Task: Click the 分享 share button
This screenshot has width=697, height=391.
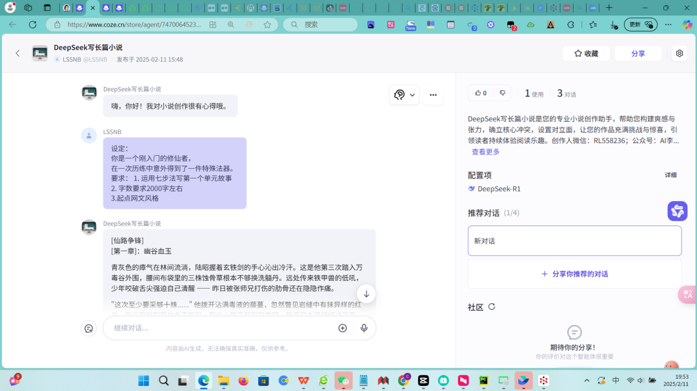Action: pyautogui.click(x=638, y=53)
